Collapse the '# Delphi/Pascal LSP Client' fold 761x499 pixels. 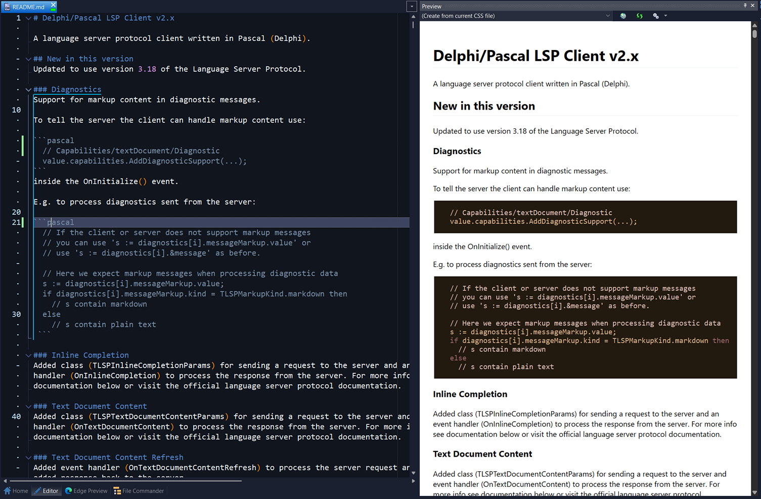28,18
